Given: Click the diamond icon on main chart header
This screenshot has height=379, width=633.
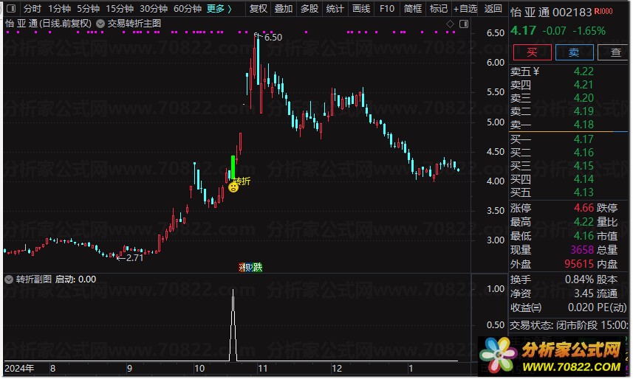Looking at the screenshot, I should point(450,24).
